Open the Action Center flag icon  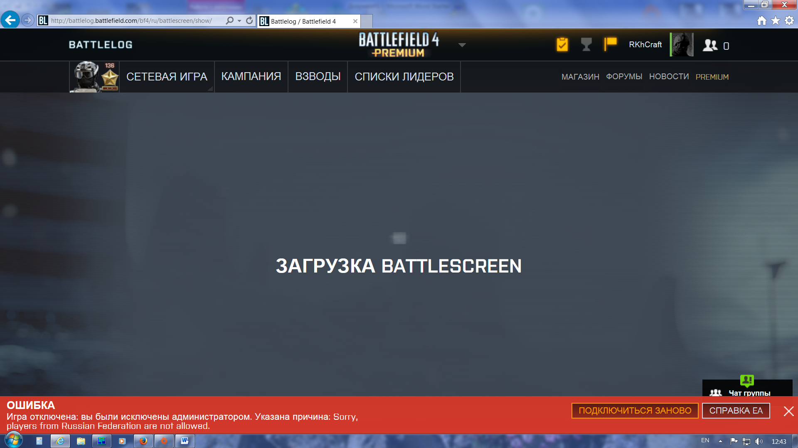click(x=734, y=441)
